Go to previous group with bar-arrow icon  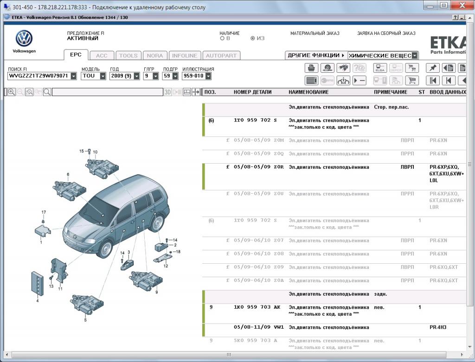click(449, 81)
